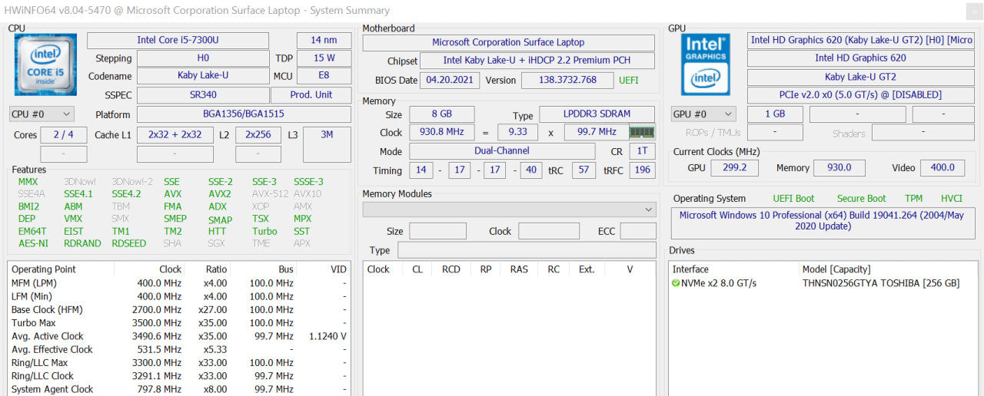Click the Intel Kaby Lake-U chipset field
Viewport: 984px width, 396px height.
[537, 61]
